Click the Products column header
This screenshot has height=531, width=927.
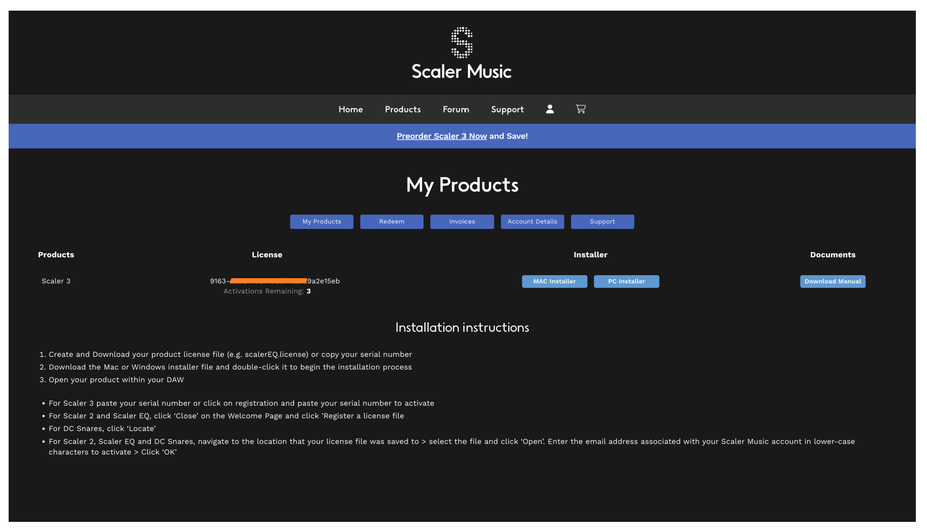[x=56, y=255]
